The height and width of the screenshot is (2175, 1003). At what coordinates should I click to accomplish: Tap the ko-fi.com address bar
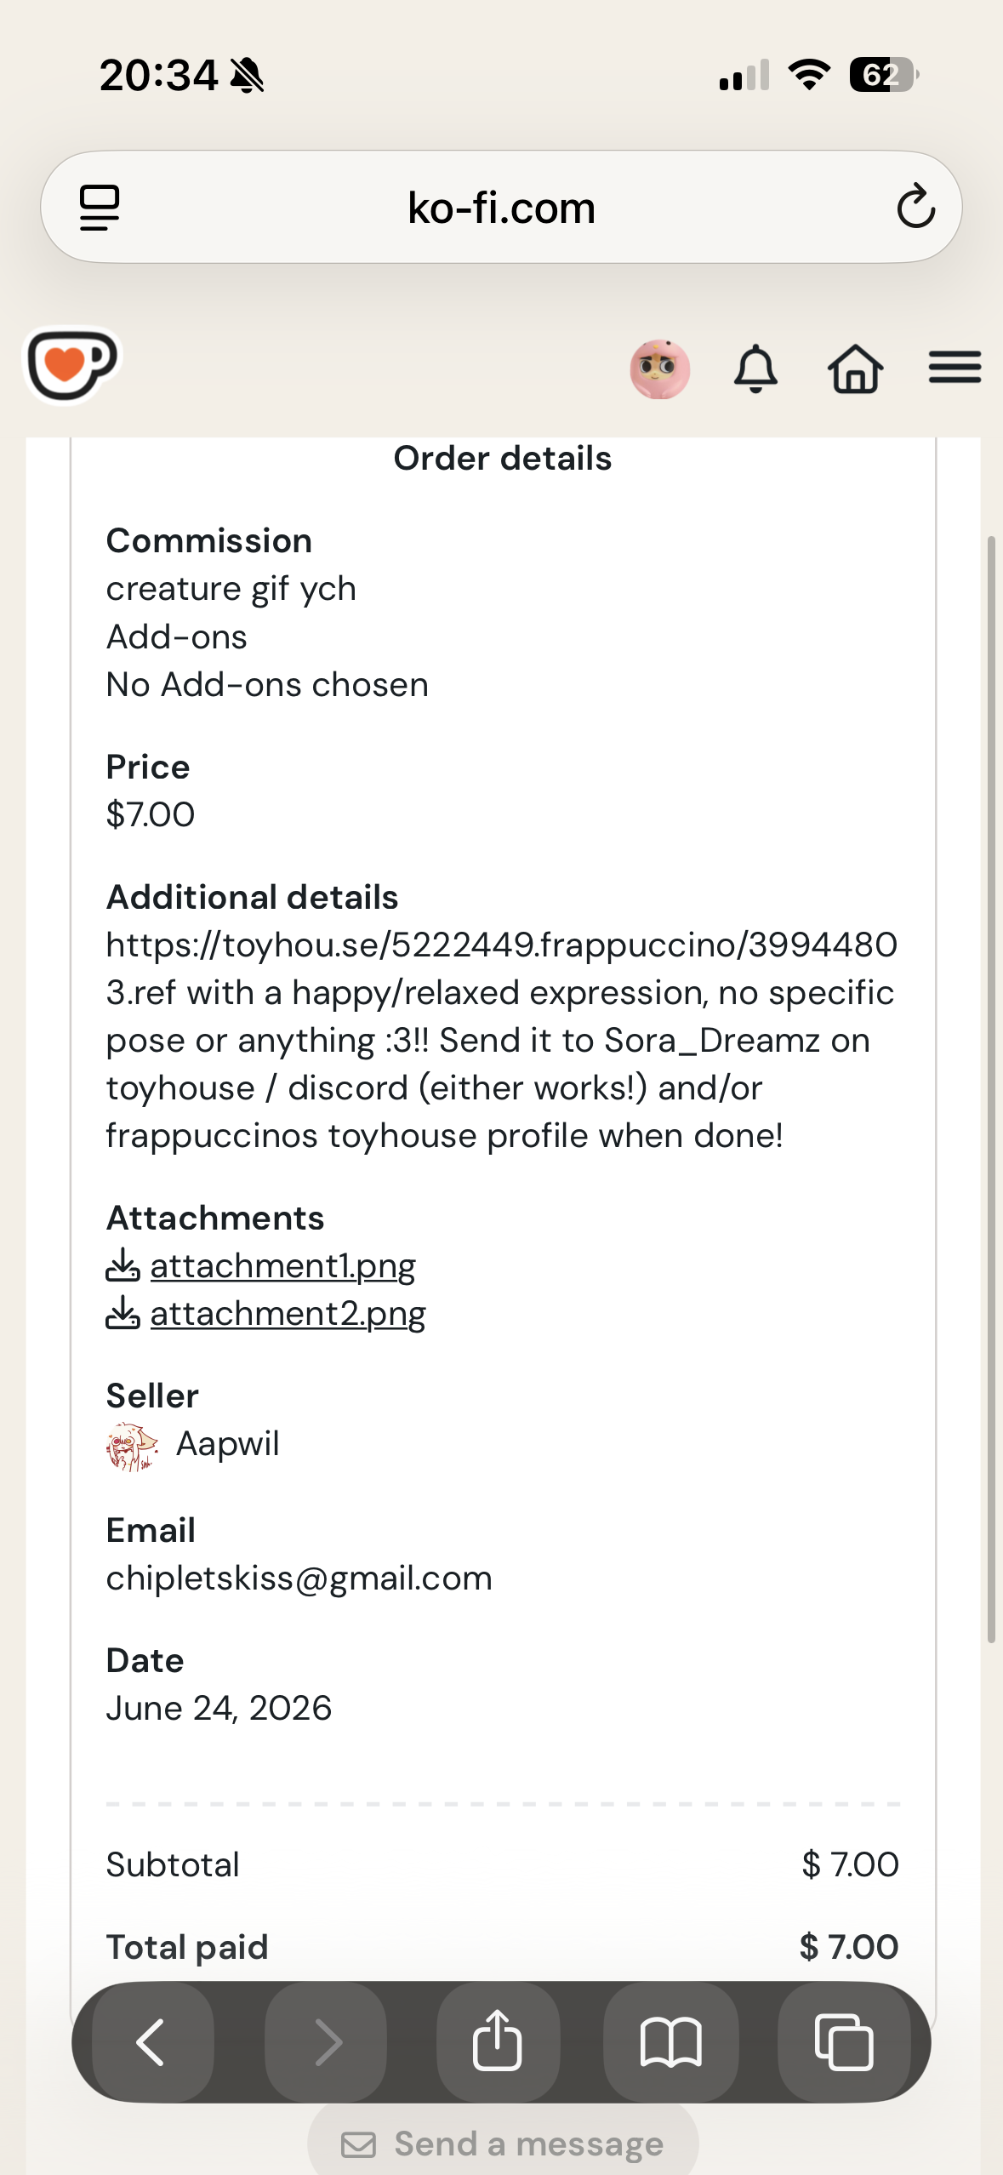(501, 207)
